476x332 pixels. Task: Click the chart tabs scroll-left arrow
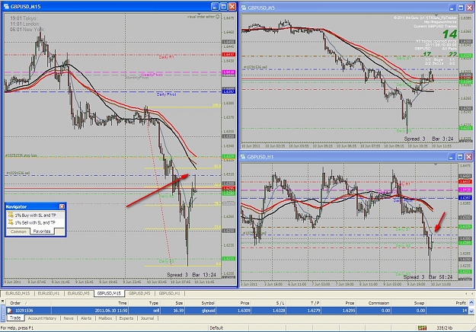(467, 293)
